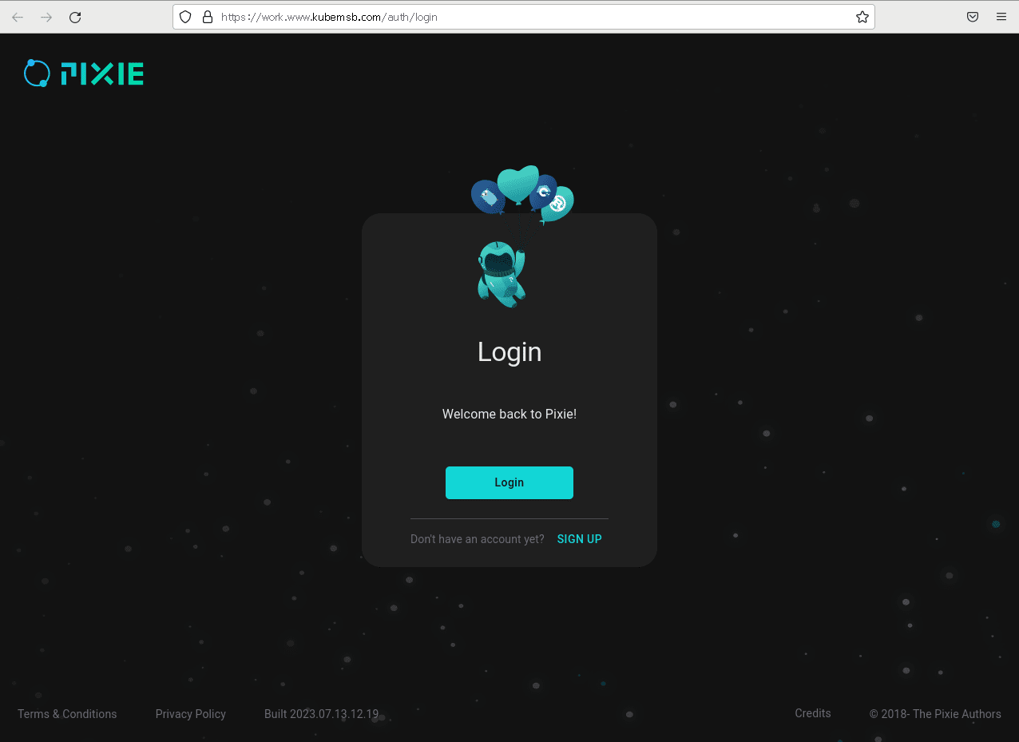Click the '© 2018- The Pixie Authors' text
This screenshot has width=1019, height=742.
tap(935, 714)
